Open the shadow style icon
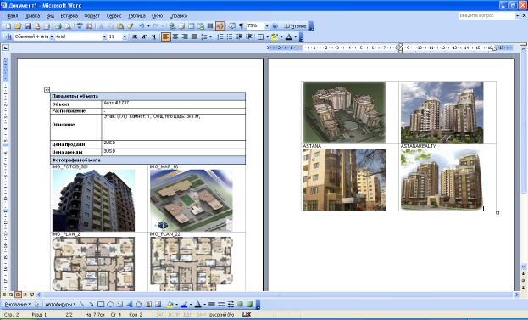 [240, 305]
